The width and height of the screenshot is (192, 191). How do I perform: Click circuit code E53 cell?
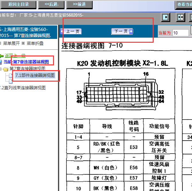[134, 147]
